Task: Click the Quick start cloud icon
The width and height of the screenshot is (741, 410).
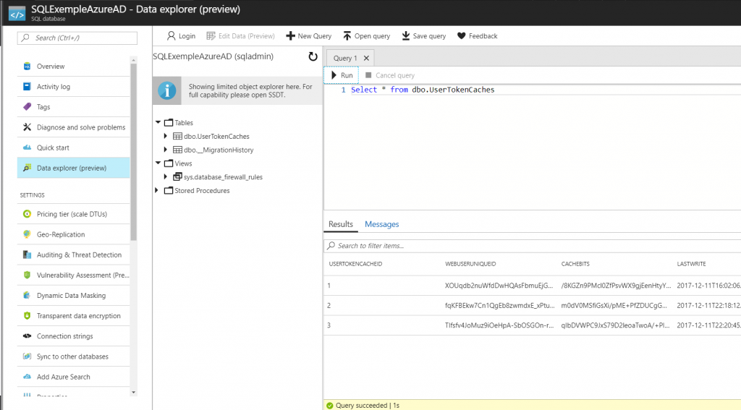Action: [27, 148]
